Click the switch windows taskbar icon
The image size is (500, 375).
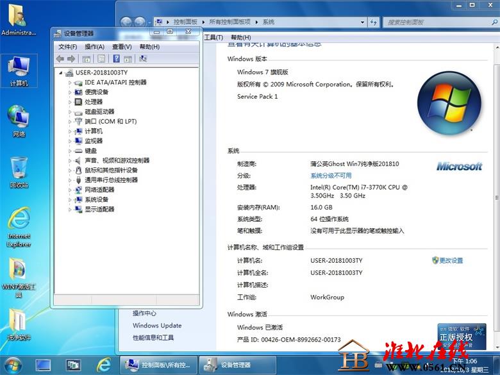tap(73, 365)
